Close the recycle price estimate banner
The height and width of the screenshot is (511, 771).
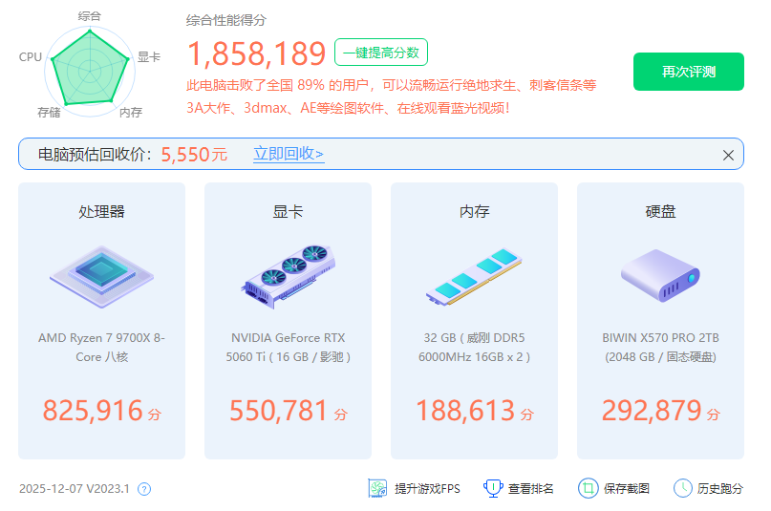tap(728, 156)
